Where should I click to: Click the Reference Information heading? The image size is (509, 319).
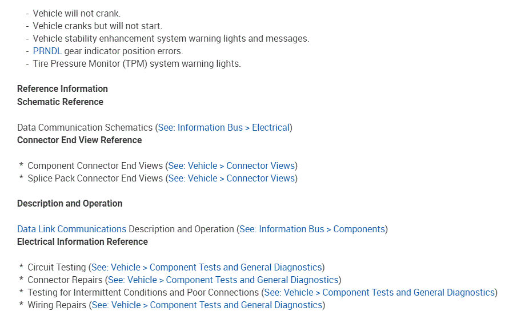62,88
